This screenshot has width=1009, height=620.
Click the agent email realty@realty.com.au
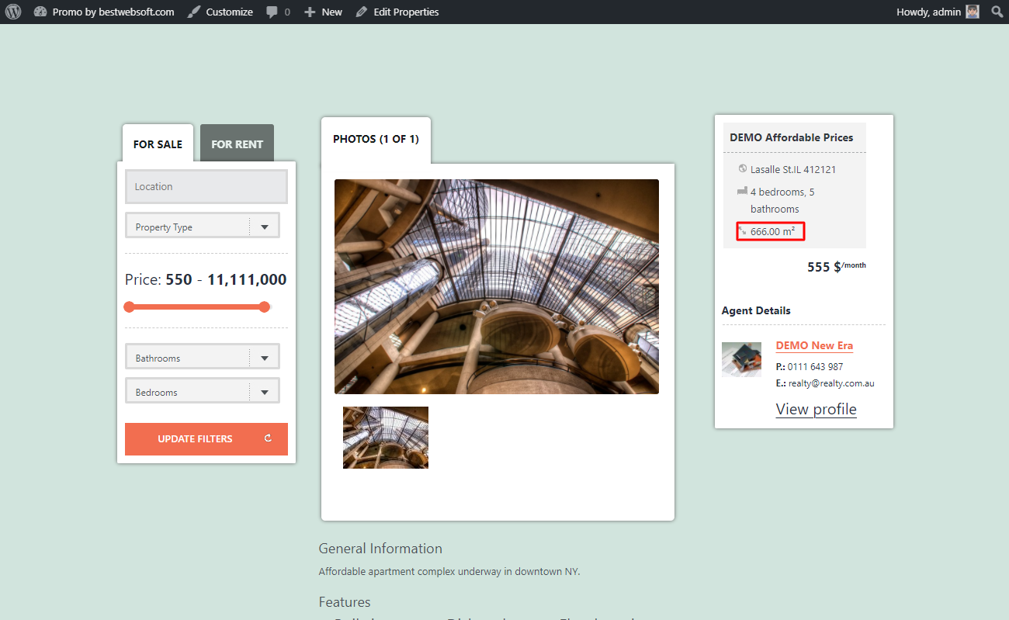click(x=831, y=383)
